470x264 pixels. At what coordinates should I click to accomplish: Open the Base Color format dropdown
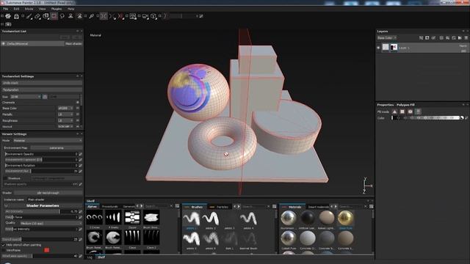pyautogui.click(x=65, y=108)
